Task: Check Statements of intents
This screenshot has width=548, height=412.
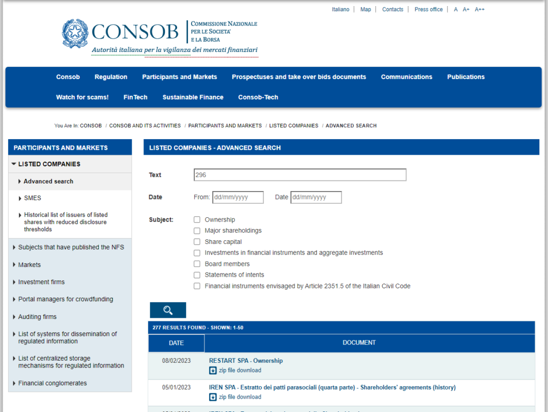Action: tap(197, 275)
